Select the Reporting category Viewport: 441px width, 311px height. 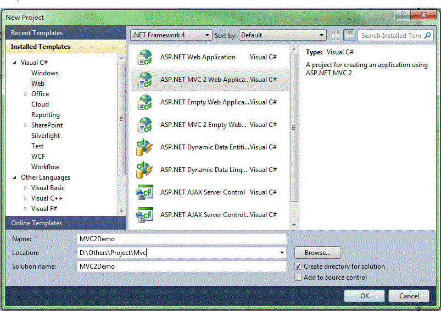pos(46,115)
